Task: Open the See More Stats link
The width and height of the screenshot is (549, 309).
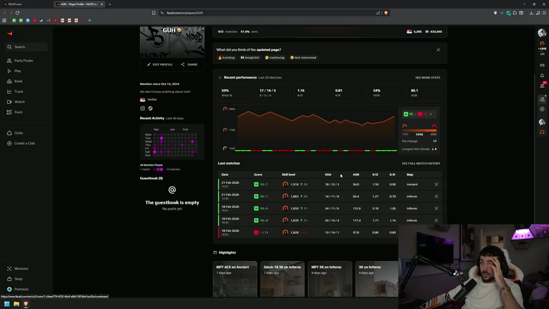Action: (428, 78)
